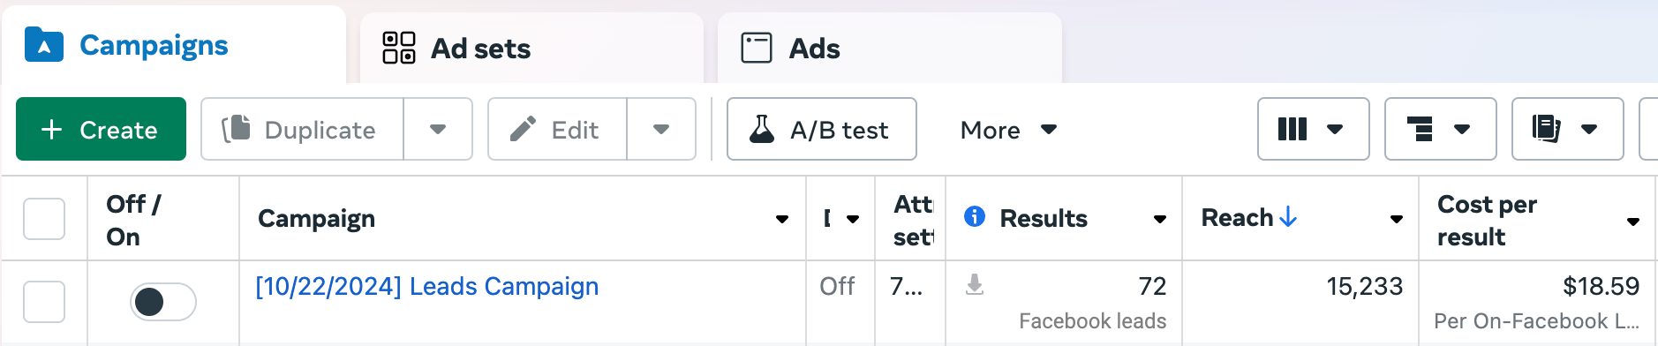Open the More dropdown menu

(1008, 130)
